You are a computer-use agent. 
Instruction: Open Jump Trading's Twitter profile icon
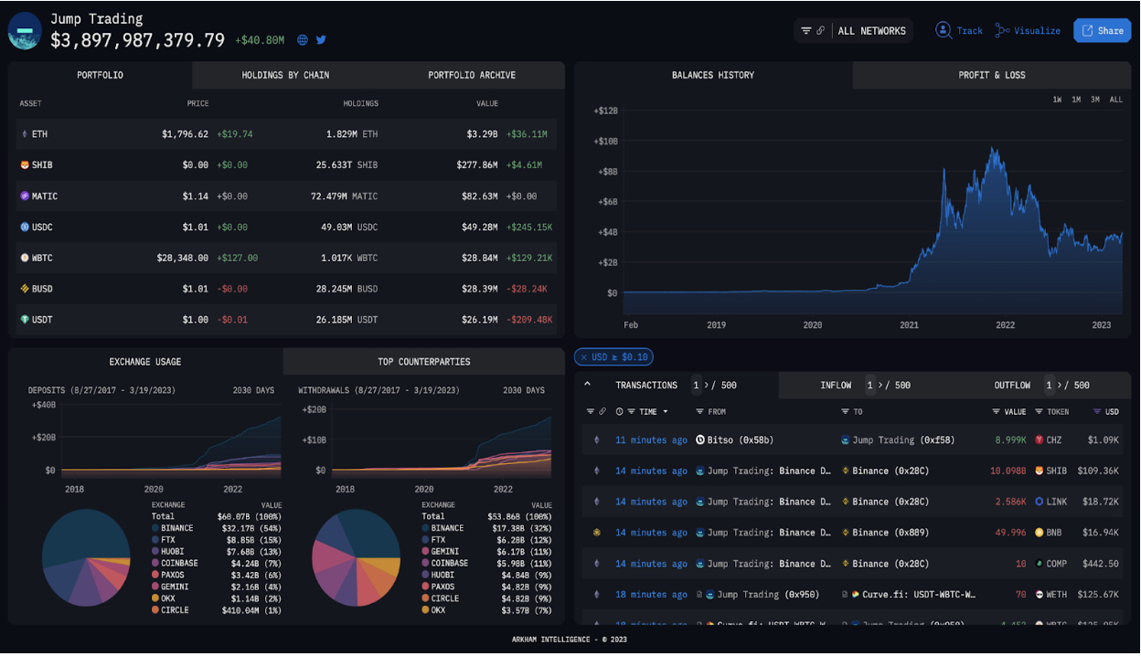click(321, 40)
